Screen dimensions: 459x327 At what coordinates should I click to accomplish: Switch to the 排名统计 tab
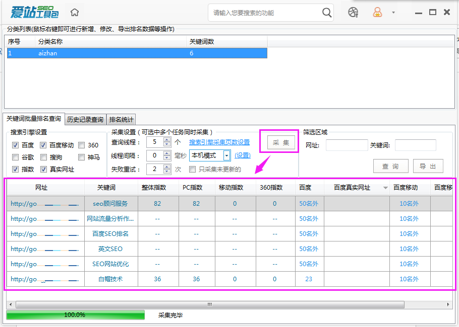(x=121, y=119)
